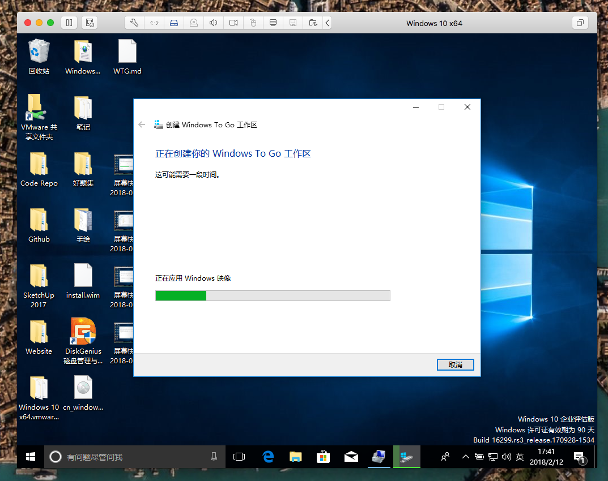Click the hard disk icon in VMware toolbar
The height and width of the screenshot is (481, 608).
point(174,23)
